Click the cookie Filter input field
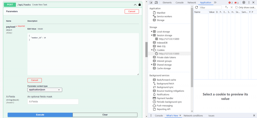The image size is (257, 118). pyautogui.click(x=211, y=8)
